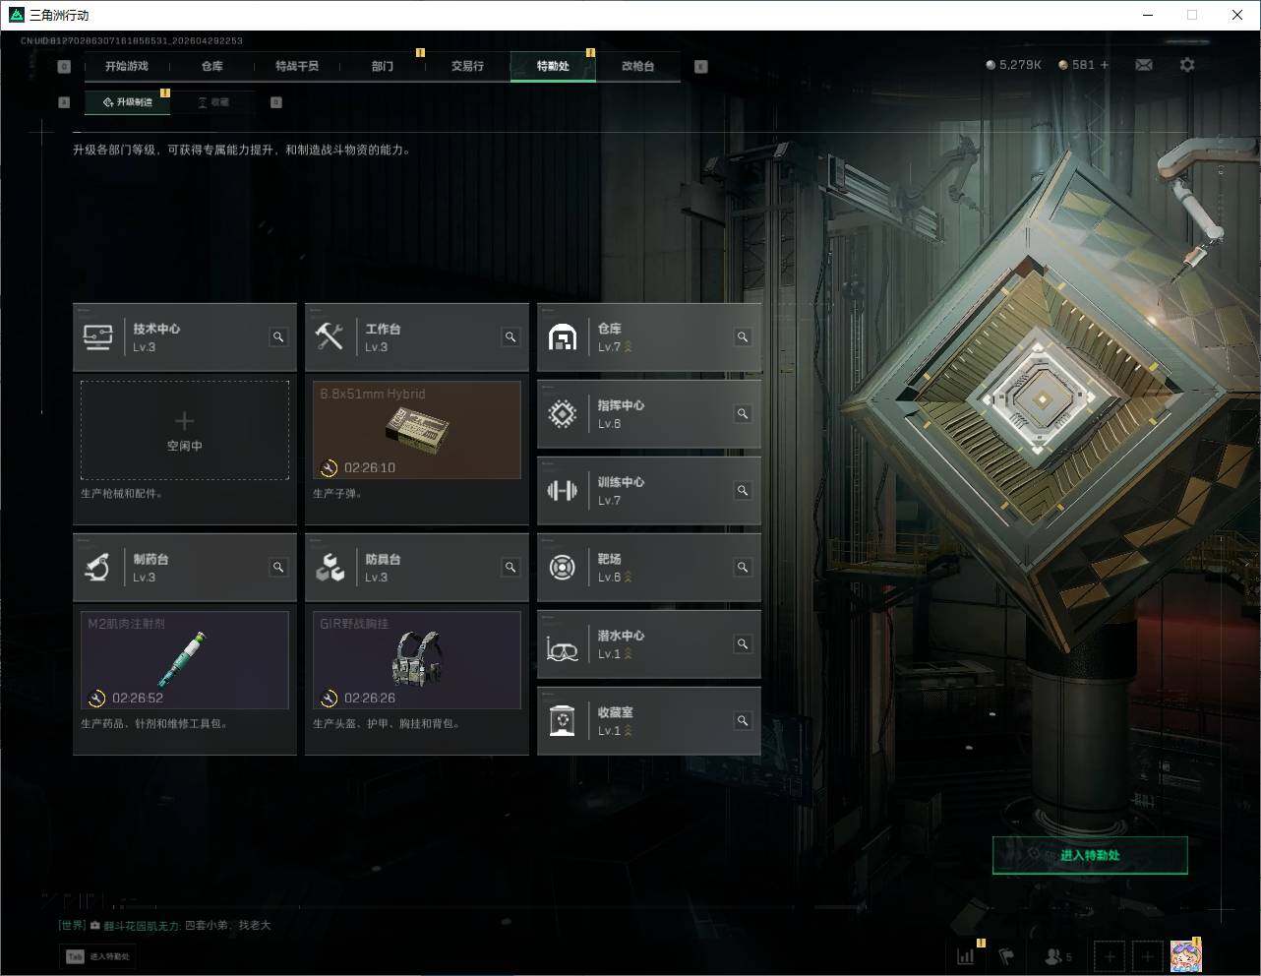Open the friends list icon showing 5
This screenshot has width=1261, height=976.
coord(1057,955)
